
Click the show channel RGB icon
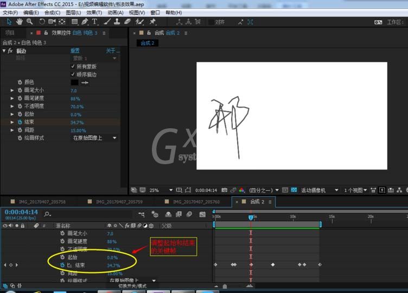point(242,190)
